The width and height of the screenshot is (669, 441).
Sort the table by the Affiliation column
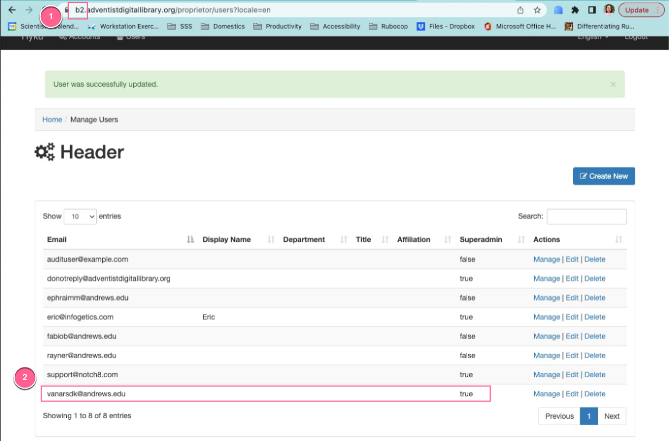click(424, 240)
